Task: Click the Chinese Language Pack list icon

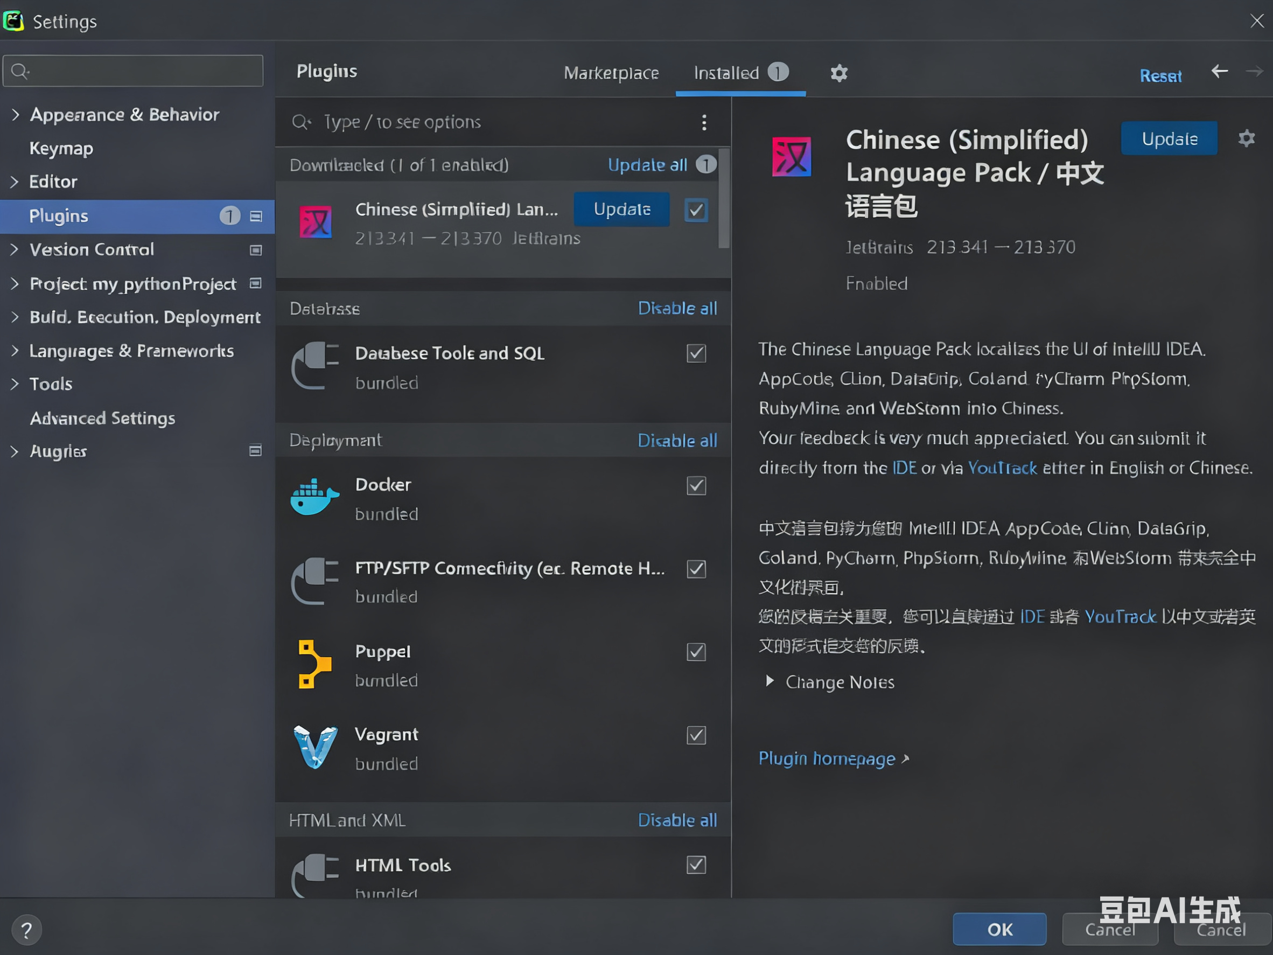Action: click(x=316, y=222)
